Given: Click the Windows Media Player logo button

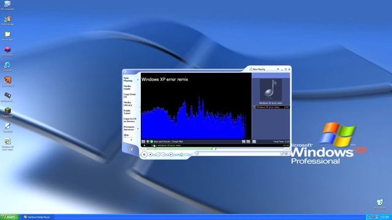Looking at the screenshot, I should coord(130,149).
